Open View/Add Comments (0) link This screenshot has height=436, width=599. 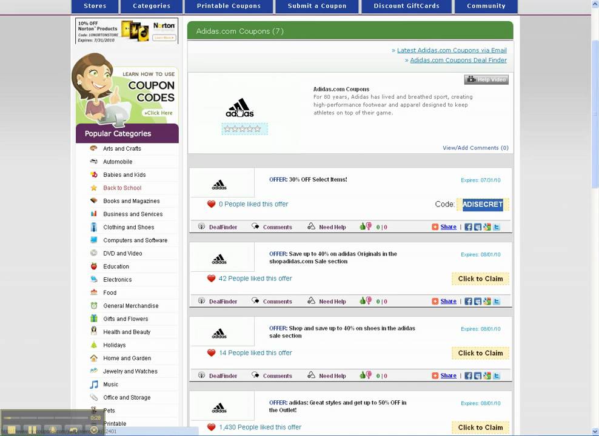(x=475, y=148)
